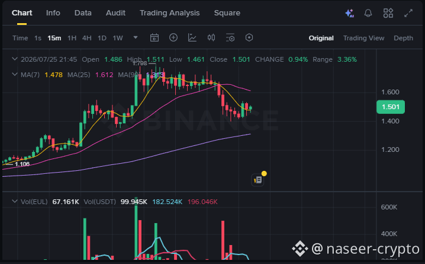Change candlestick chart type icon
This screenshot has width=425, height=264.
[211, 37]
